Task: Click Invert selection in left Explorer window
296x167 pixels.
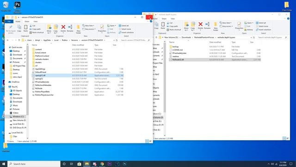Action: coord(126,32)
